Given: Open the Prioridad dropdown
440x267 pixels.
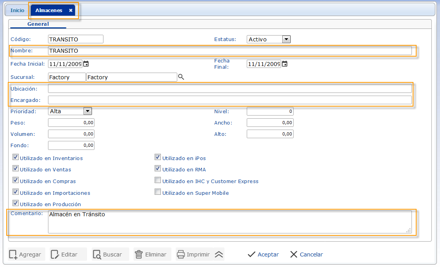Looking at the screenshot, I should point(87,111).
